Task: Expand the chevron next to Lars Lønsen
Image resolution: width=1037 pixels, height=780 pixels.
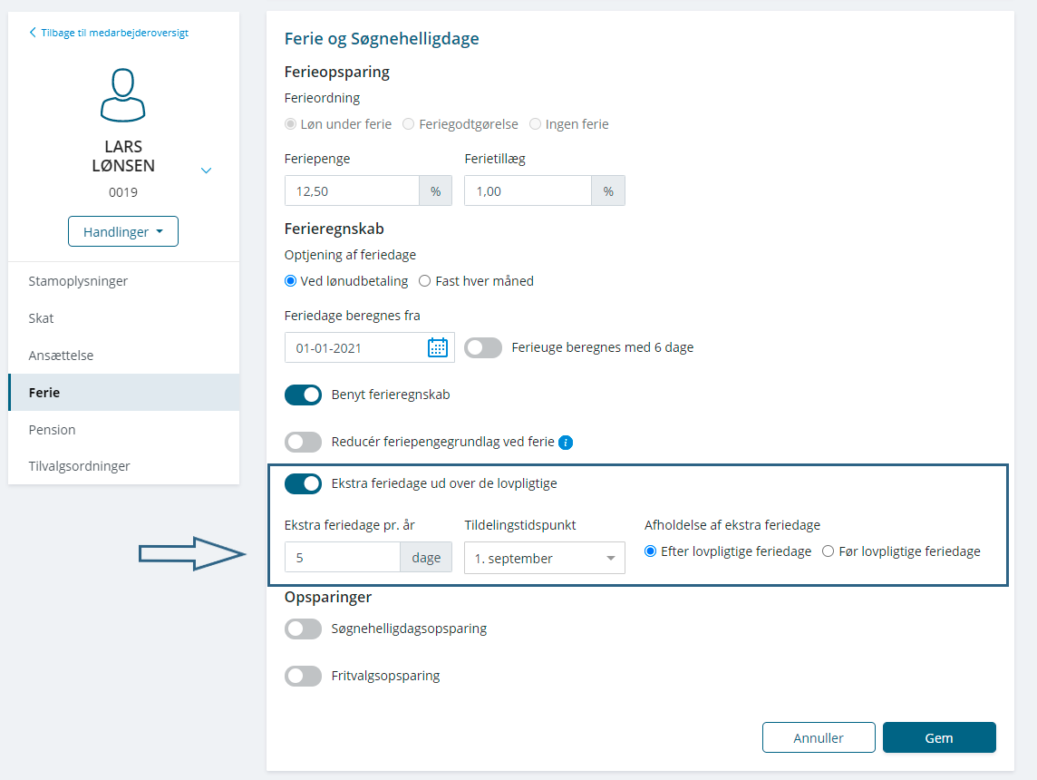Action: (206, 171)
